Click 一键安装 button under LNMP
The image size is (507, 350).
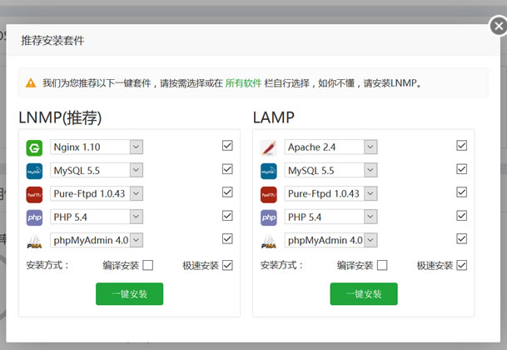click(x=129, y=294)
